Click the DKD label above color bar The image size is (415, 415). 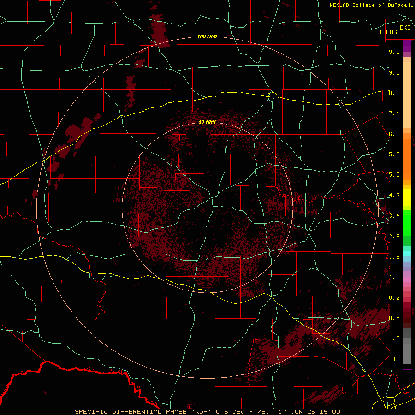point(405,28)
